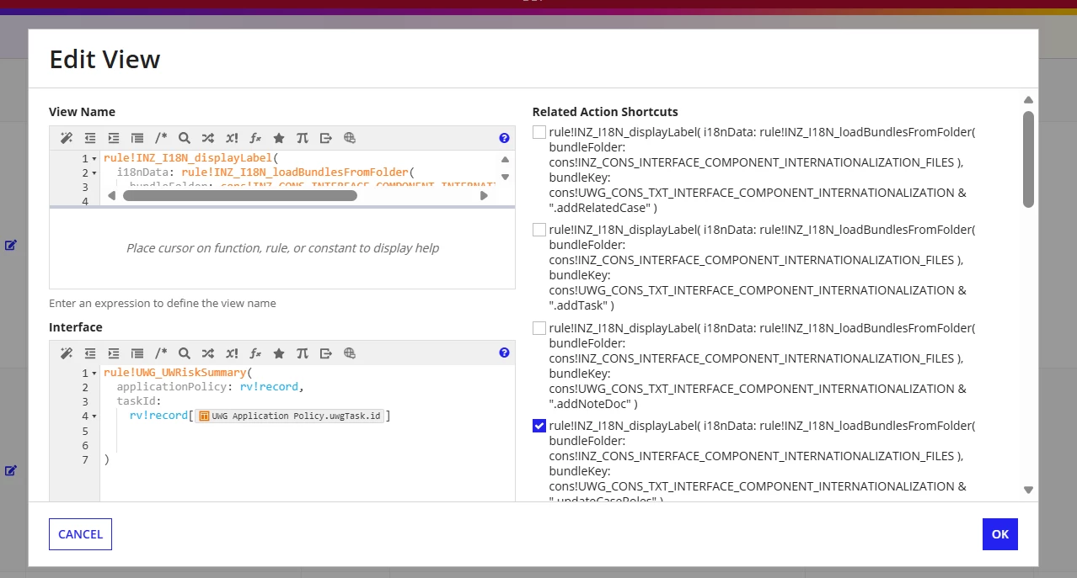1077x578 pixels.
Task: Click the pi symbol icon in Interface toolbar
Action: pyautogui.click(x=303, y=353)
